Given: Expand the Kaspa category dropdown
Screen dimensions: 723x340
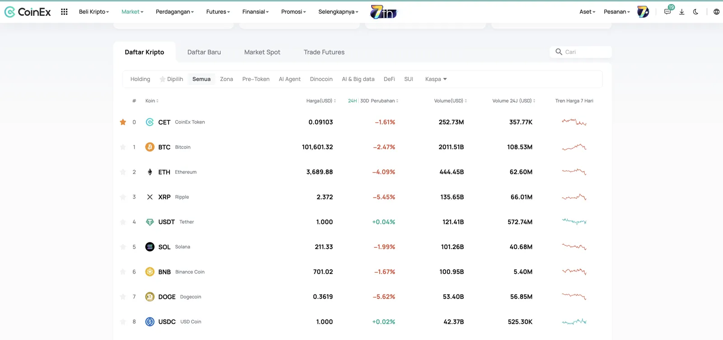Looking at the screenshot, I should 436,79.
